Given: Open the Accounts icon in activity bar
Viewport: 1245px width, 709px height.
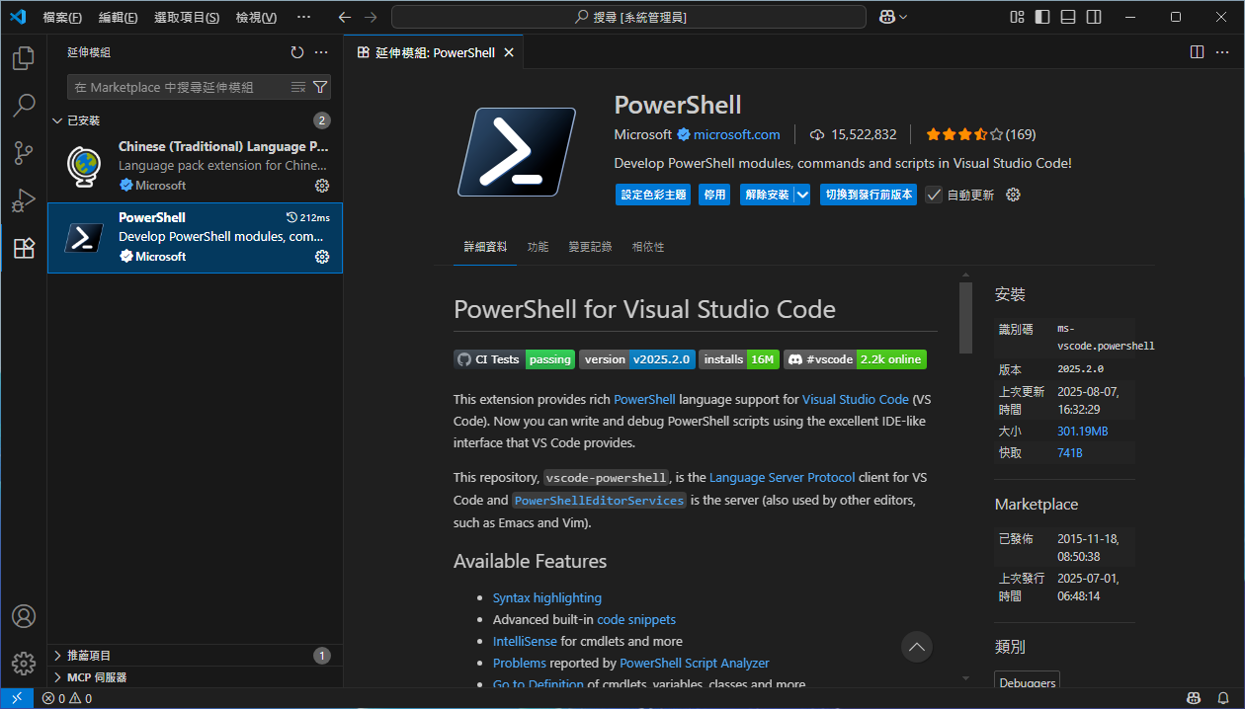Looking at the screenshot, I should pyautogui.click(x=24, y=616).
